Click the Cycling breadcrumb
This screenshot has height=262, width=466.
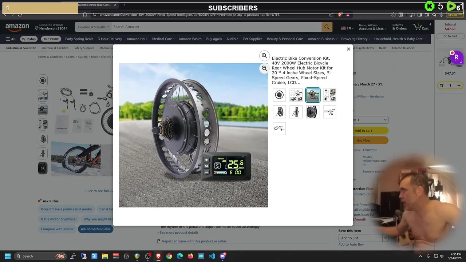tap(83, 57)
